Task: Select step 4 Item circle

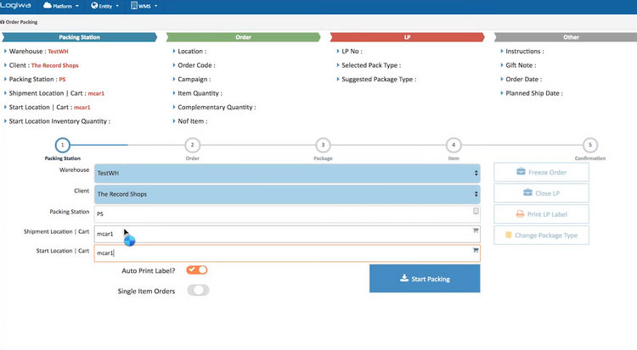Action: (x=454, y=146)
